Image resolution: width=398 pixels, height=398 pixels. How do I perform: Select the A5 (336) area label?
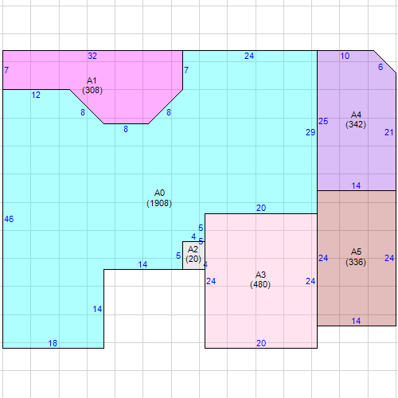[x=356, y=257]
